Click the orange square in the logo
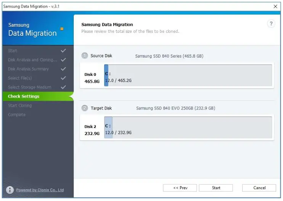Image resolution: width=283 pixels, height=201 pixels. [x=62, y=29]
